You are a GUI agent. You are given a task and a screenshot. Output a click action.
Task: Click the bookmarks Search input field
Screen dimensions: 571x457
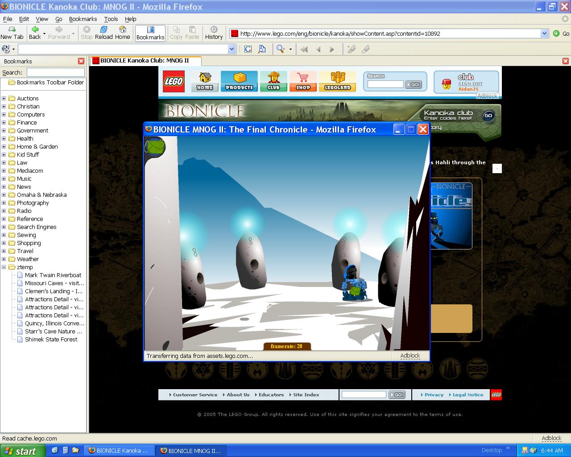click(x=55, y=72)
